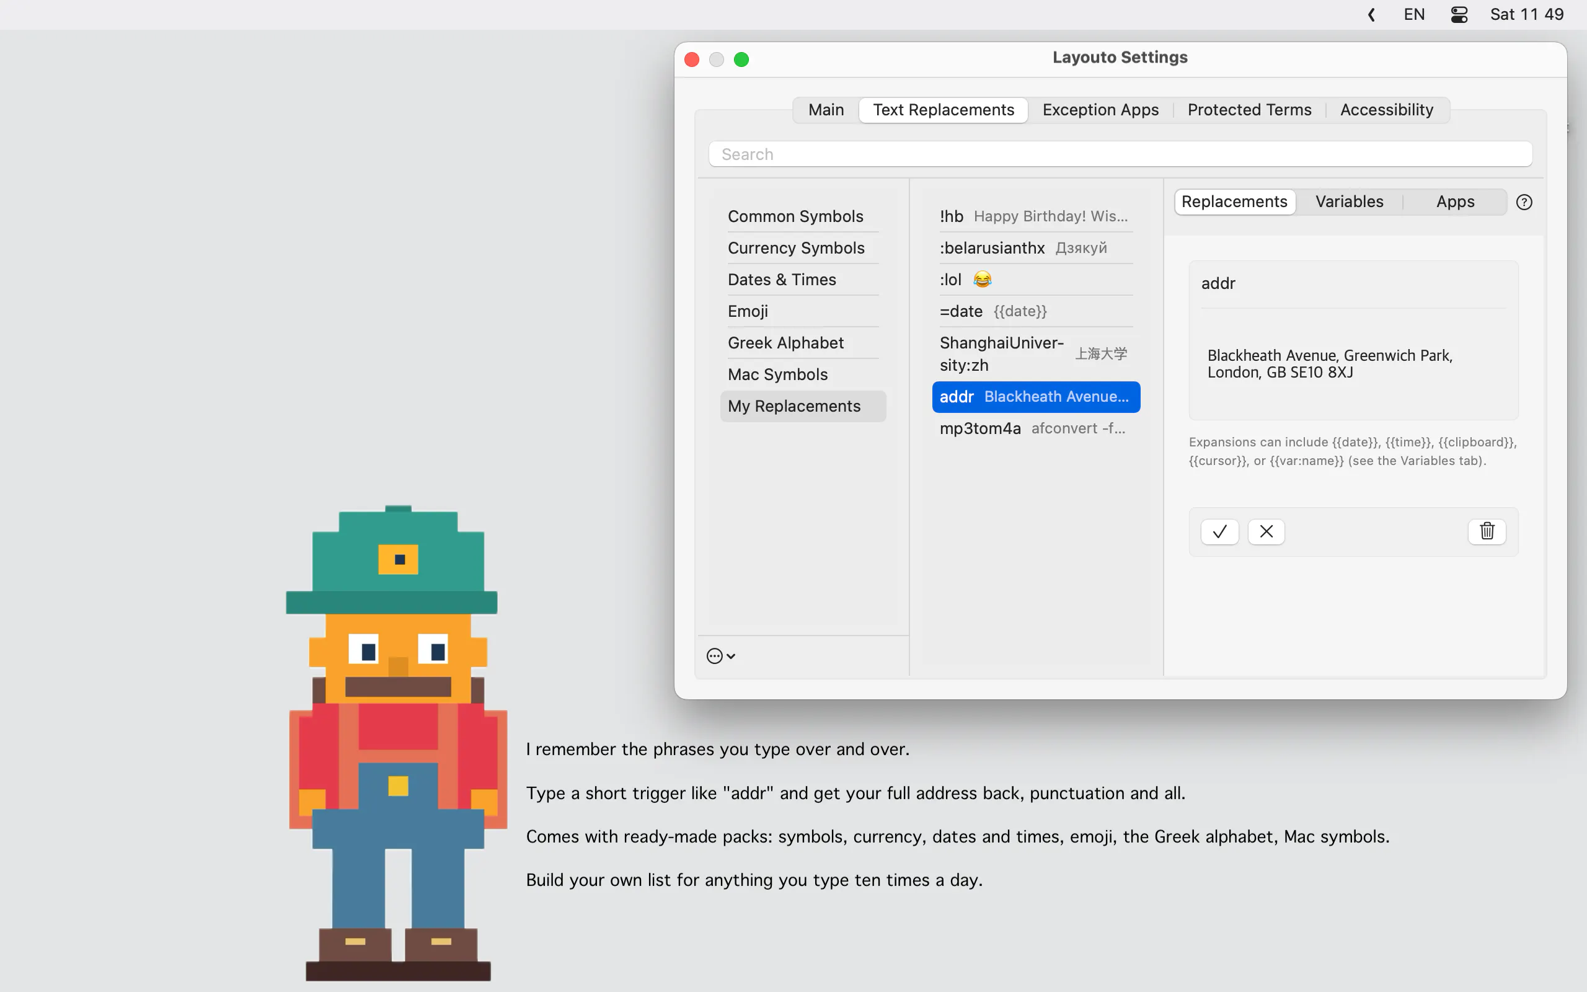Image resolution: width=1587 pixels, height=992 pixels.
Task: Switch to the Variables segment
Action: pyautogui.click(x=1349, y=201)
